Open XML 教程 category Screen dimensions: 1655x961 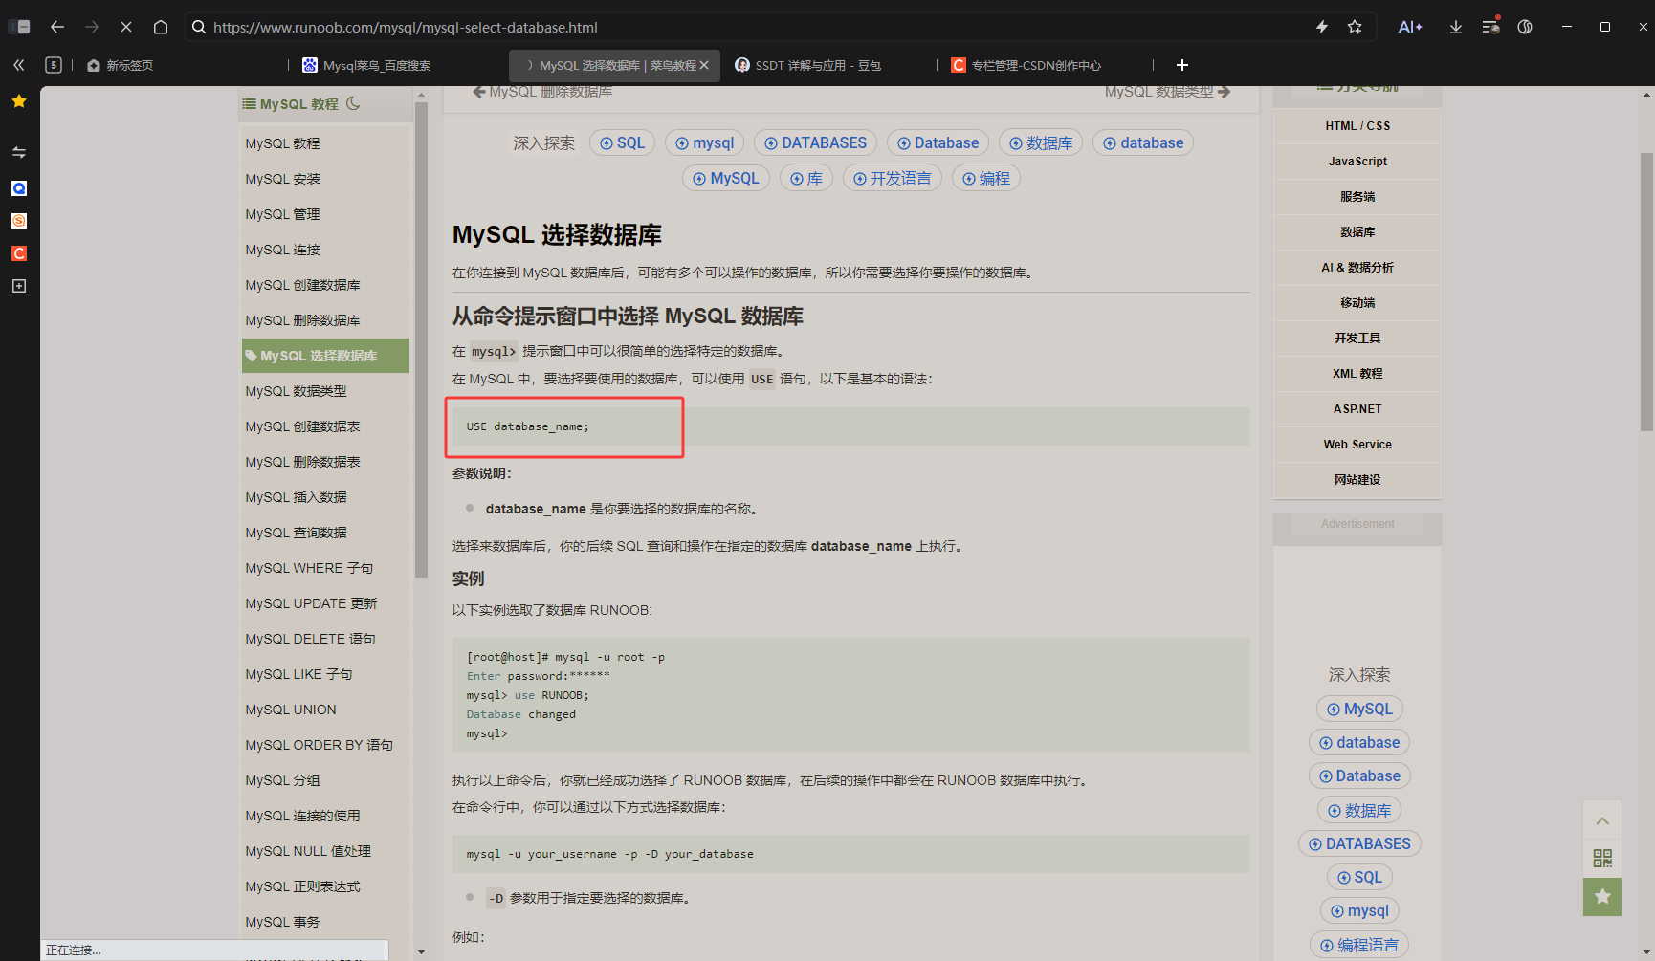click(x=1357, y=374)
